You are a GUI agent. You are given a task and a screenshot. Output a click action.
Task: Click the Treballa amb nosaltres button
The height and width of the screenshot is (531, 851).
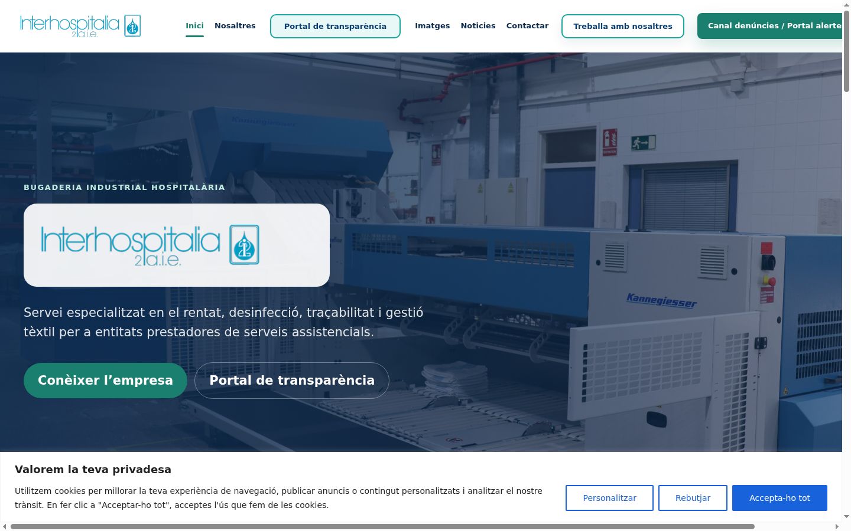pos(623,26)
